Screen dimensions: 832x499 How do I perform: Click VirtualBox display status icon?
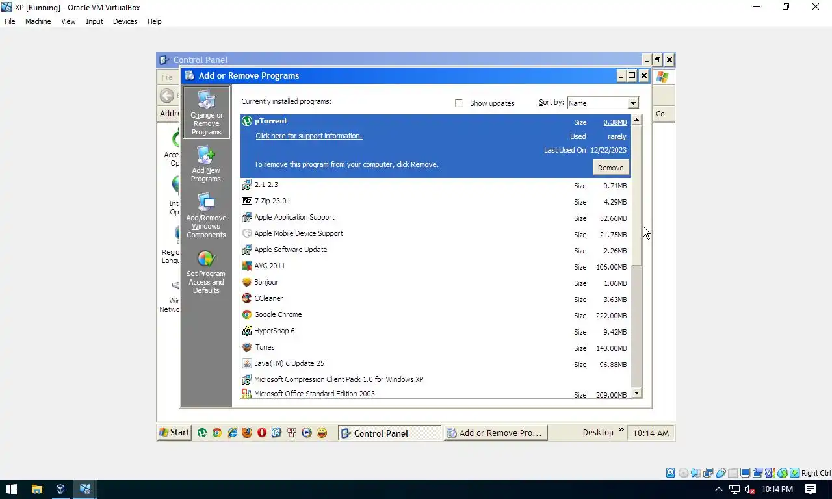point(746,473)
